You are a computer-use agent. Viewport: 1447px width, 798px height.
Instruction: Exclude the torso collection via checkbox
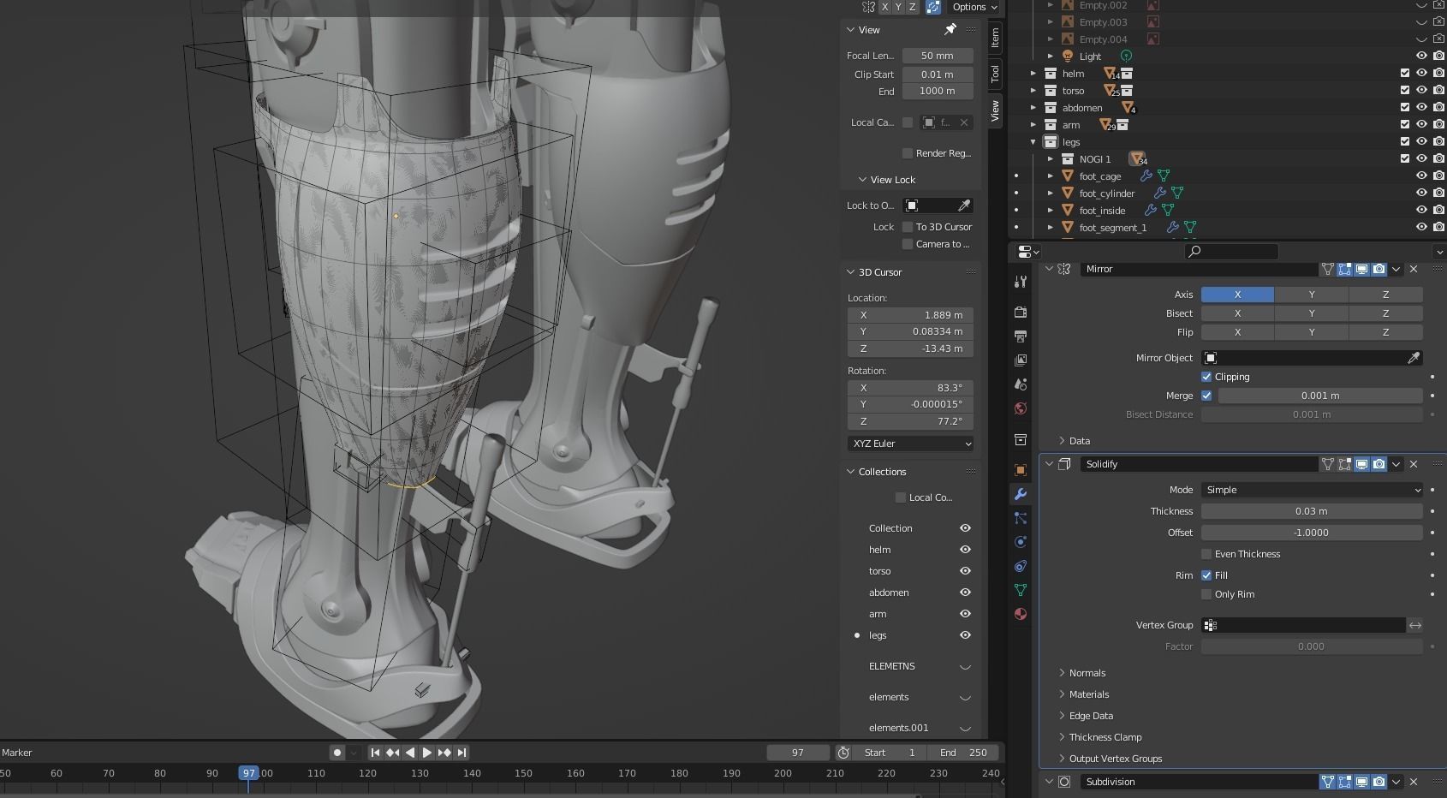point(1405,91)
